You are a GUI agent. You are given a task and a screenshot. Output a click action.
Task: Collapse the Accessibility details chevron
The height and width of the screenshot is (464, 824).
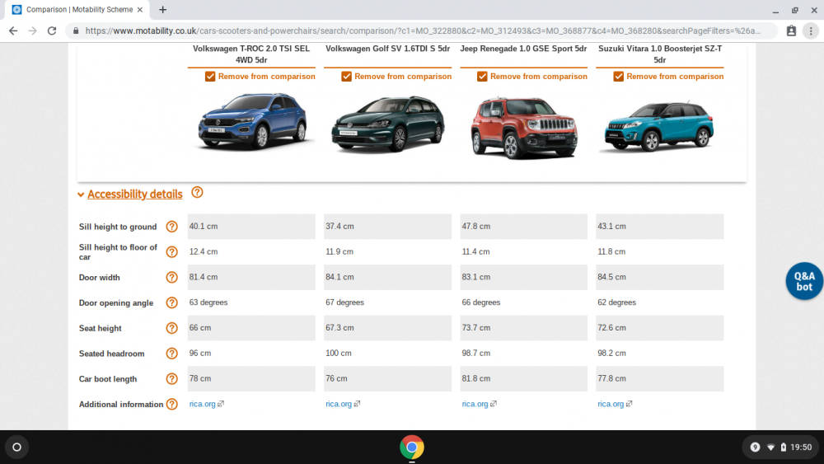coord(81,195)
